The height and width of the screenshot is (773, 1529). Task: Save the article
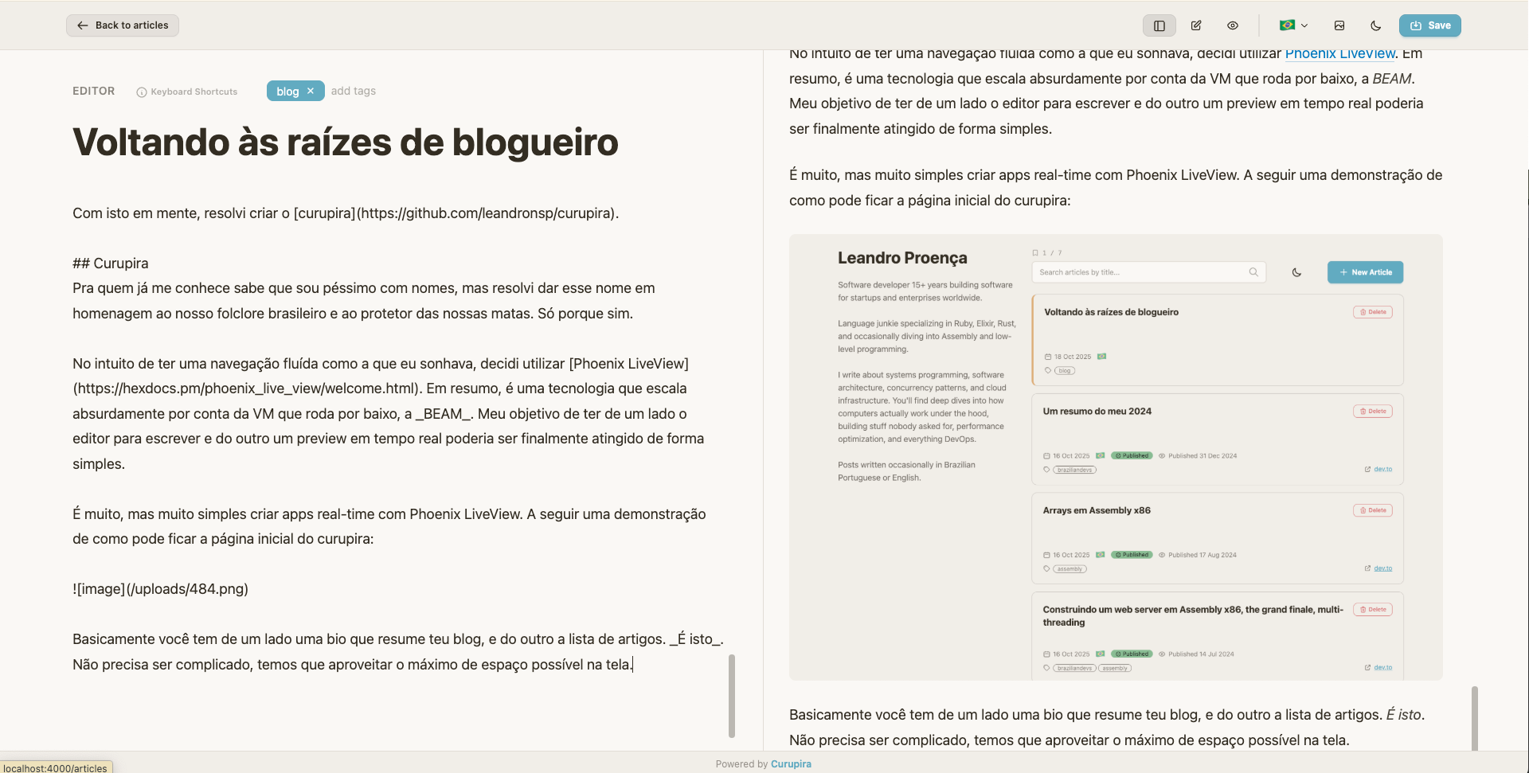click(1429, 25)
